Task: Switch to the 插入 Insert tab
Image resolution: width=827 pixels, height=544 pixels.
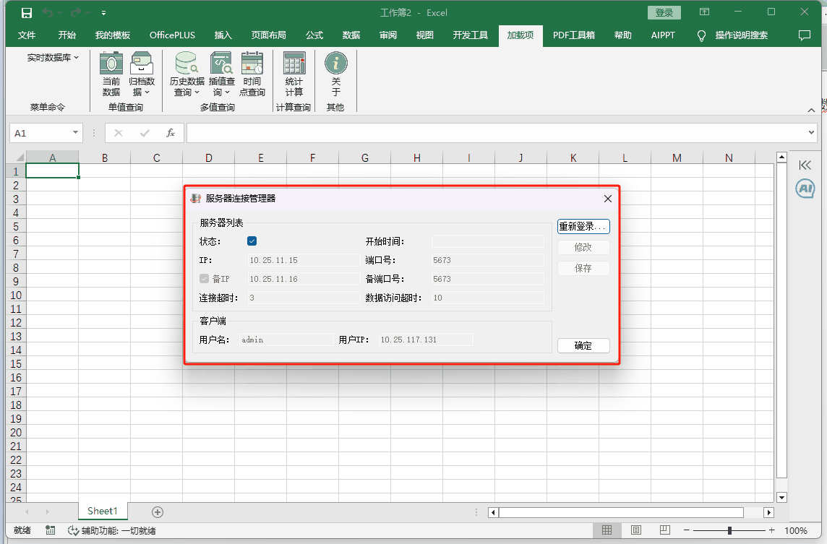Action: point(223,35)
